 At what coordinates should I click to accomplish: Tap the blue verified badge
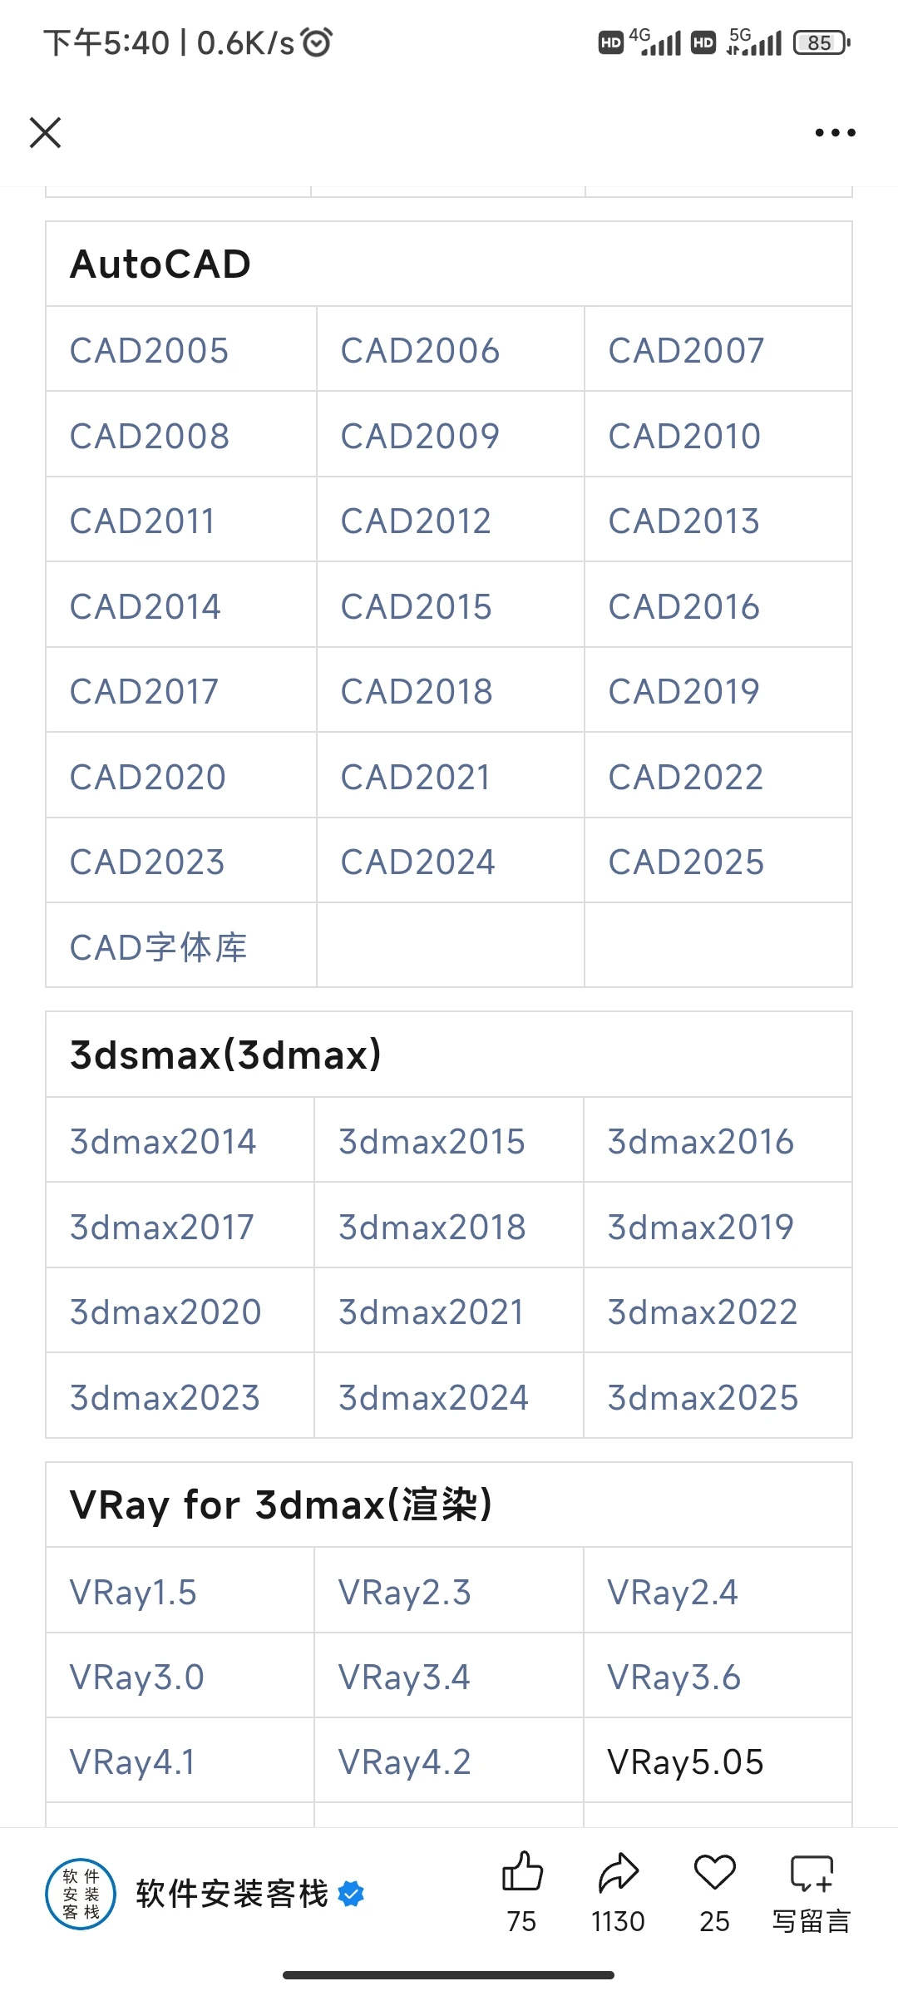pos(352,1894)
